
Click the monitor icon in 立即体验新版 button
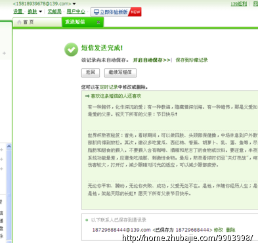tap(97, 12)
